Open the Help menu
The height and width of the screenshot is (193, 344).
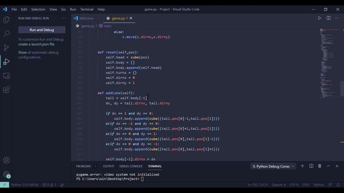point(101,10)
